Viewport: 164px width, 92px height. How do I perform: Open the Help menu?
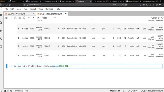(58, 9)
